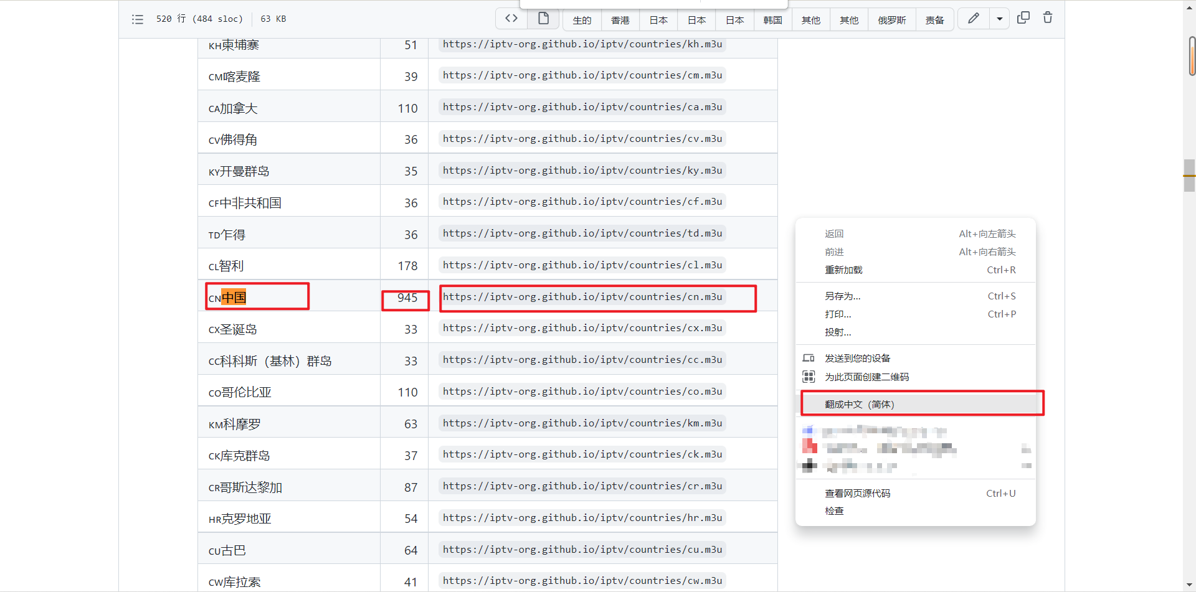Viewport: 1196px width, 592px height.
Task: Click the 香港 button in toolbar
Action: point(620,20)
